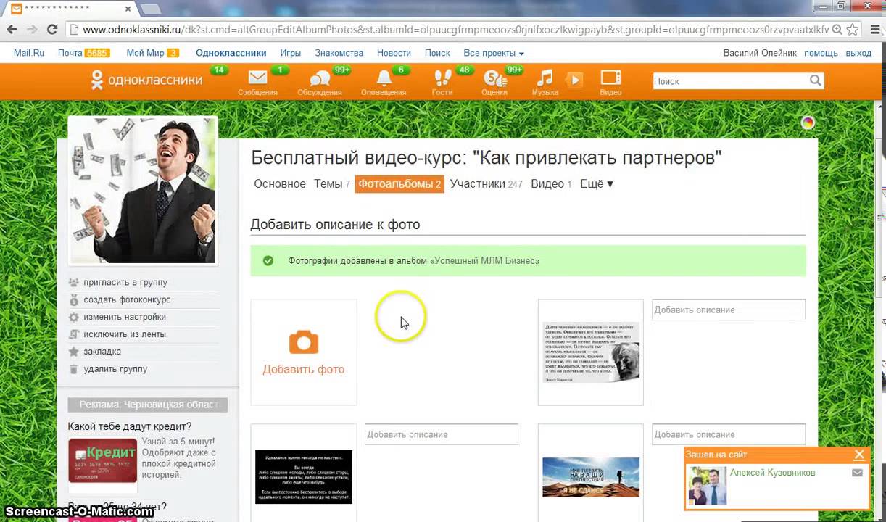The height and width of the screenshot is (522, 886).
Task: Reload the page
Action: (x=52, y=30)
